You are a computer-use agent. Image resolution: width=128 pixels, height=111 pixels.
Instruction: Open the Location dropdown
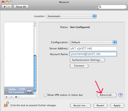point(71,16)
